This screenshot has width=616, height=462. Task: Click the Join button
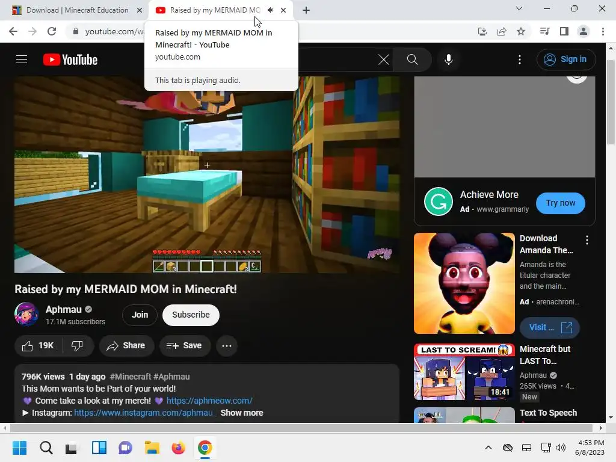click(140, 315)
